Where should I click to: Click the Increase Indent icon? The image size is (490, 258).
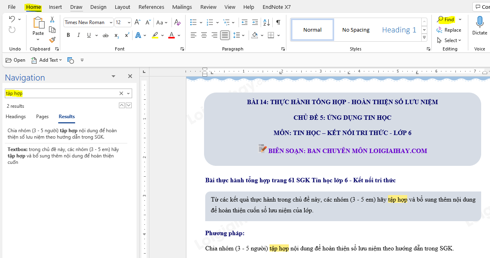click(255, 22)
